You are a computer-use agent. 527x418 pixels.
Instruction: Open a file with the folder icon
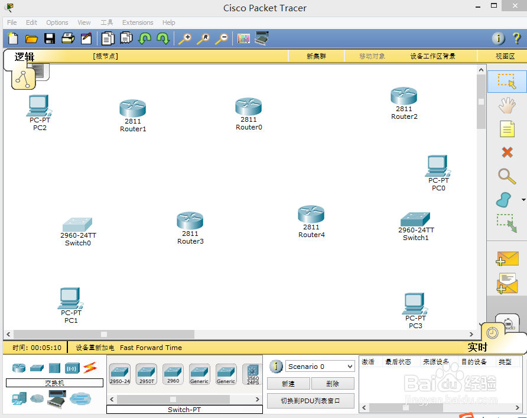(31, 39)
